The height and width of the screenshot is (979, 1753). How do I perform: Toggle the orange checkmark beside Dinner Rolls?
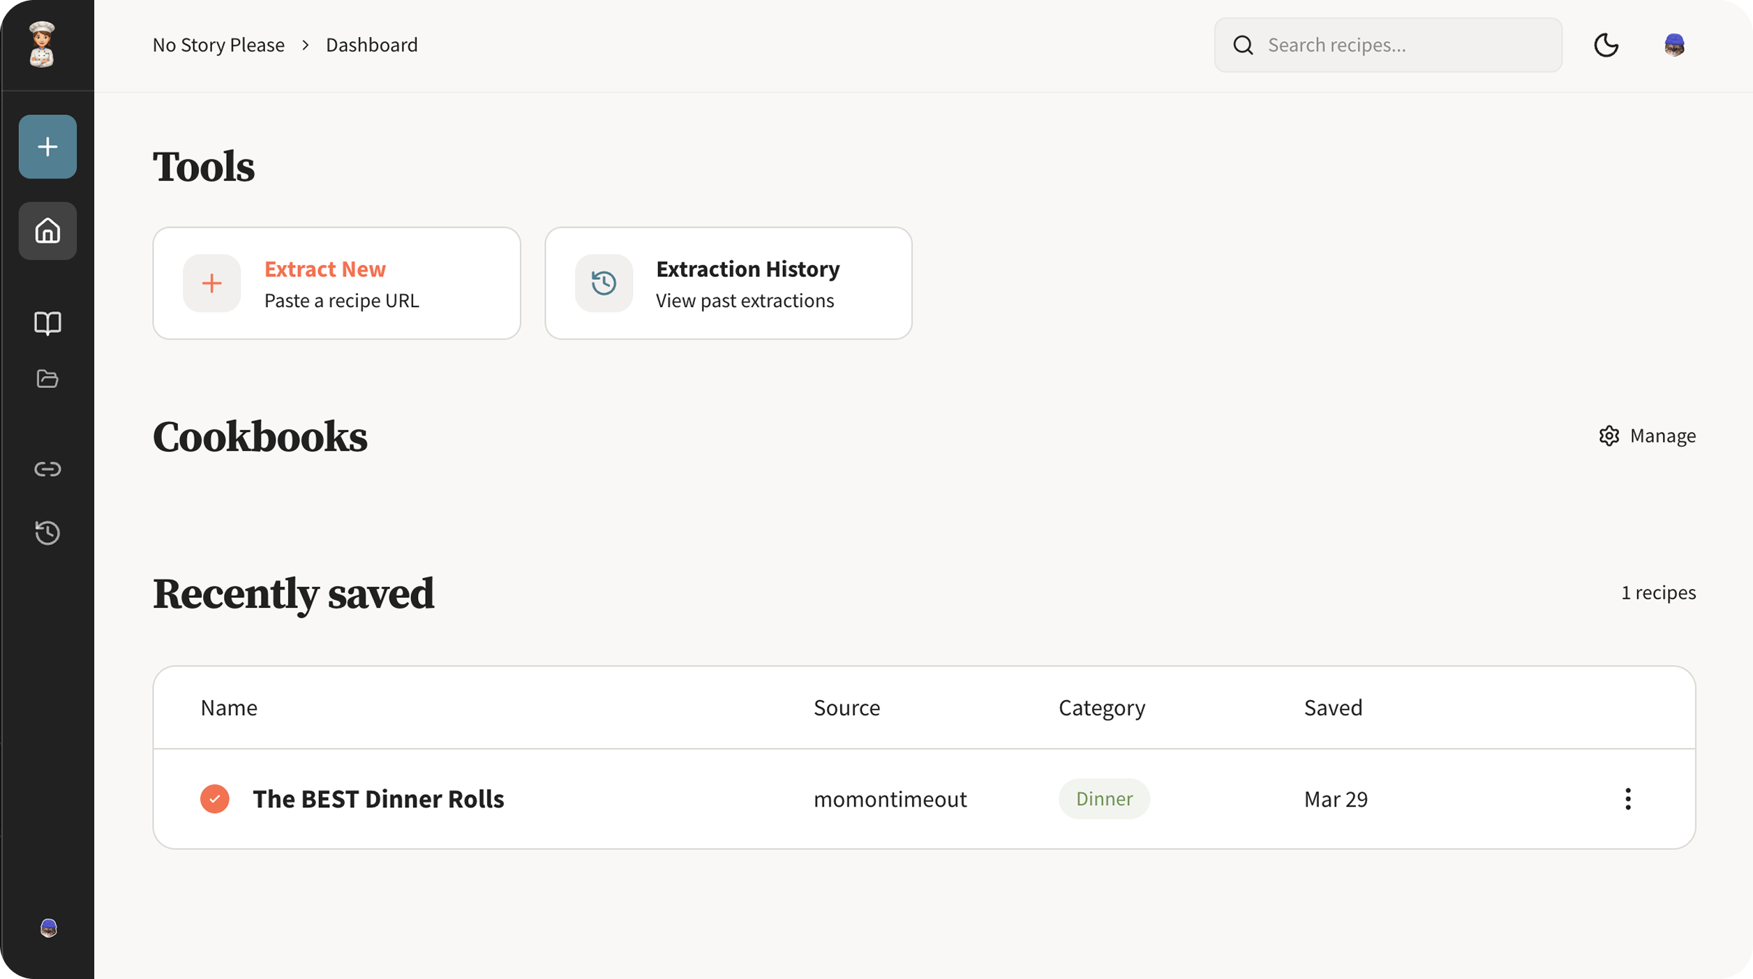pyautogui.click(x=215, y=799)
